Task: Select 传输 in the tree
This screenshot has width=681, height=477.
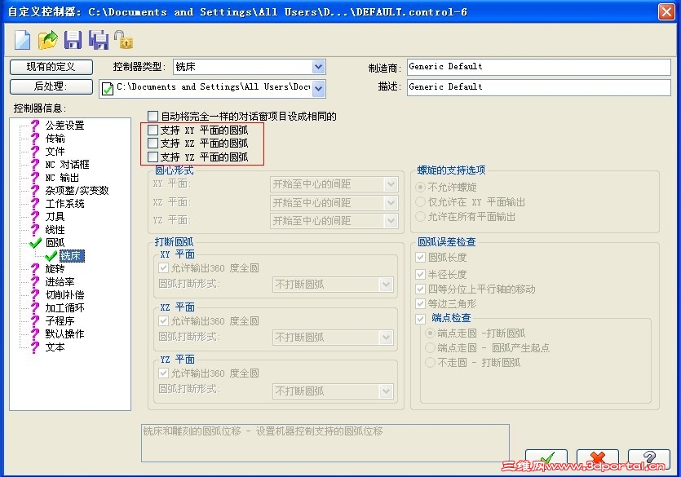Action: pyautogui.click(x=55, y=139)
